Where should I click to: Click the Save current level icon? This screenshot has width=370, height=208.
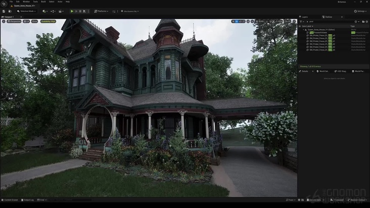(x=5, y=11)
